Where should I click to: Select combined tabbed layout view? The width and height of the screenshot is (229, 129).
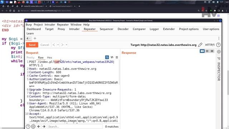(212, 51)
